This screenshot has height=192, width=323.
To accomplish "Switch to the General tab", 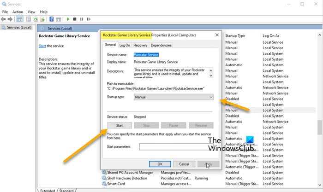I will (x=110, y=45).
